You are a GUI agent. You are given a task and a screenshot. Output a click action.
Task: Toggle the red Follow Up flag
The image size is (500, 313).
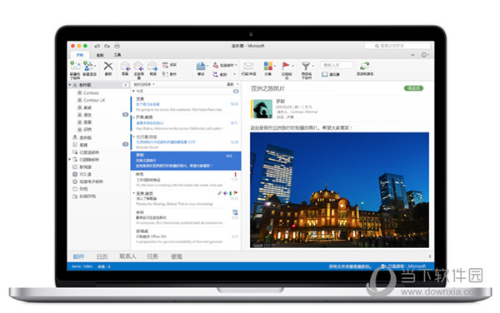(x=286, y=66)
